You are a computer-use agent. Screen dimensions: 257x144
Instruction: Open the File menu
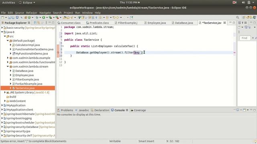(x=3, y=12)
